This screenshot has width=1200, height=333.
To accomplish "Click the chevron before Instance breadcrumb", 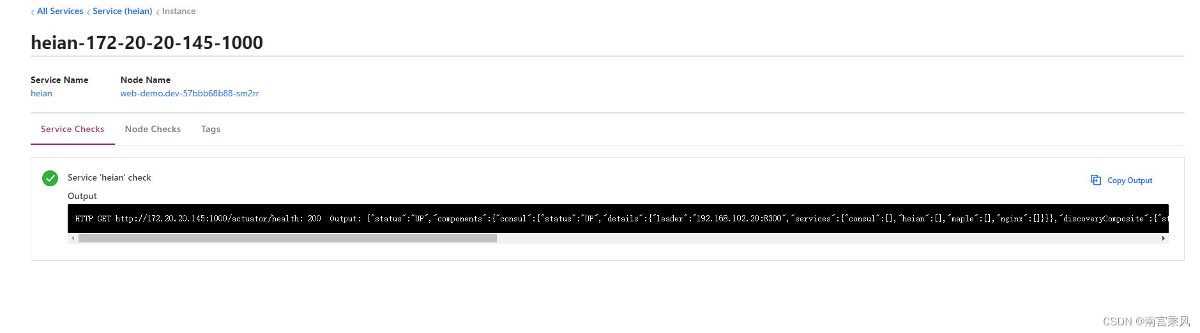I will [x=158, y=12].
